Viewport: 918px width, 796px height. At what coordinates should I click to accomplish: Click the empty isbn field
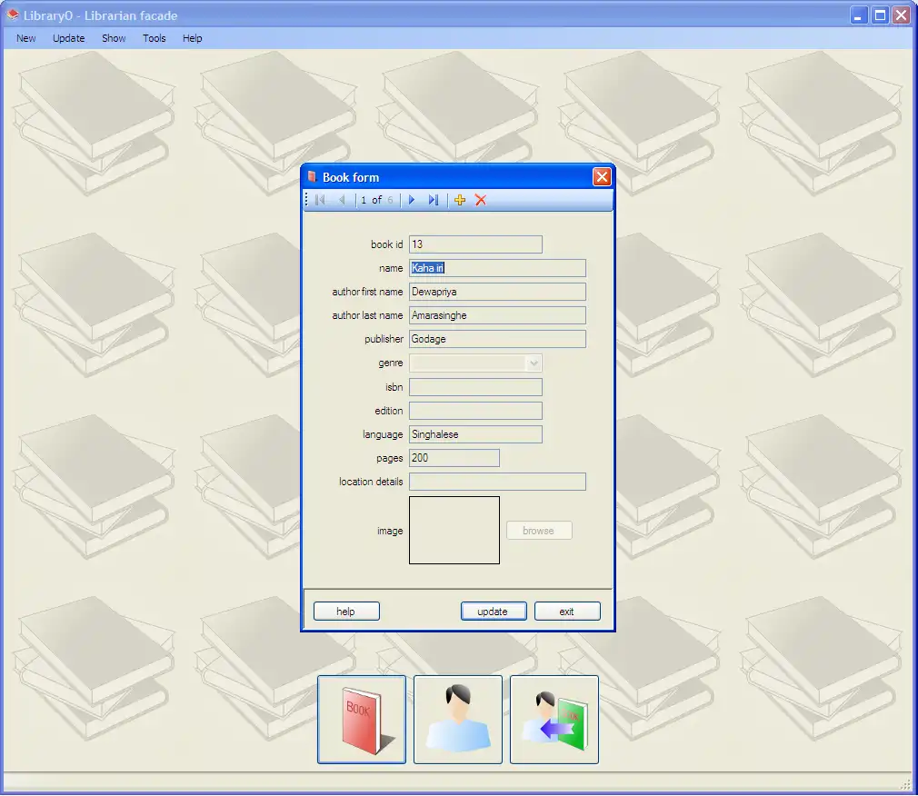coord(475,387)
